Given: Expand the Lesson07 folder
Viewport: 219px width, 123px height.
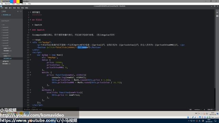Looking at the screenshot, I should point(5,43).
